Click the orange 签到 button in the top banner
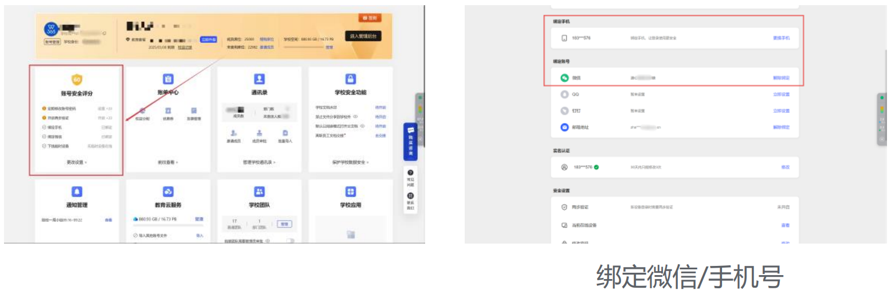Image resolution: width=891 pixels, height=298 pixels. point(371,18)
